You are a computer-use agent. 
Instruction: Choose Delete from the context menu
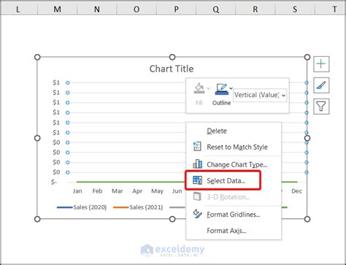pyautogui.click(x=234, y=131)
